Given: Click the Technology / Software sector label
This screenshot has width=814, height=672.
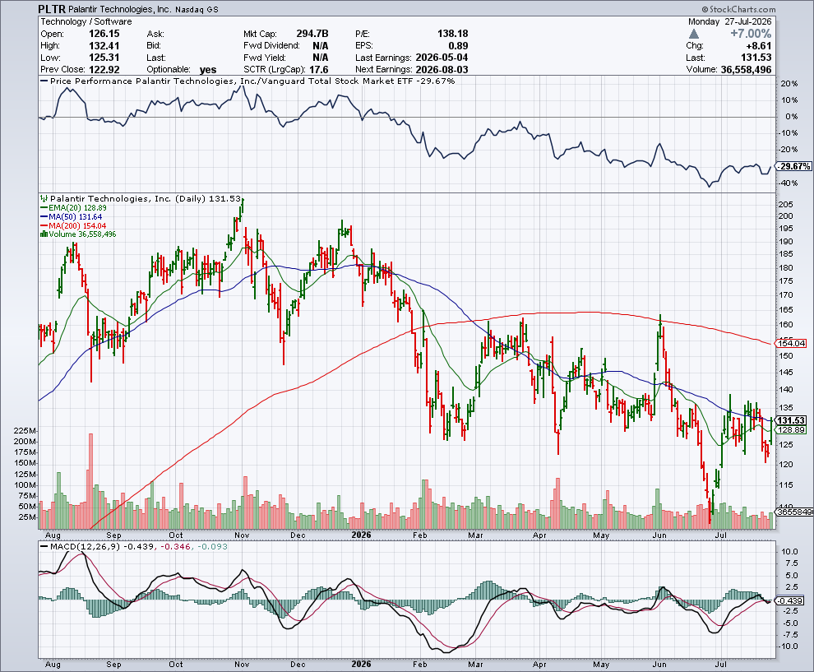Looking at the screenshot, I should click(86, 22).
